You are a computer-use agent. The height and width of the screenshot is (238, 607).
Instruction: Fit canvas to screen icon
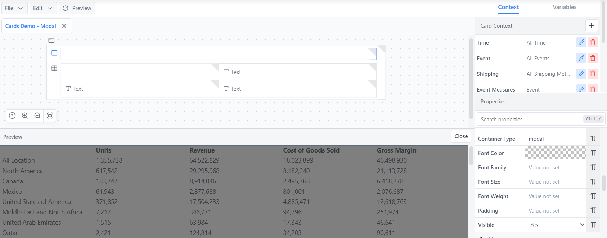[x=50, y=116]
